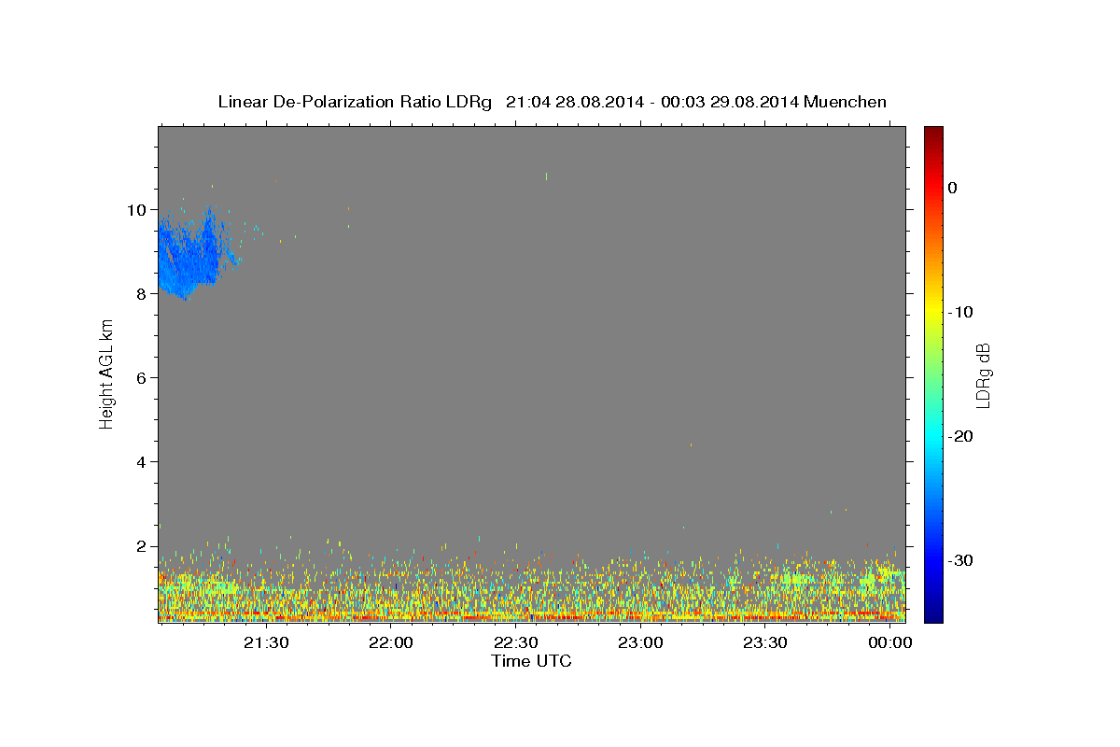Click the height tick label 8
The image size is (1120, 747).
tap(140, 293)
